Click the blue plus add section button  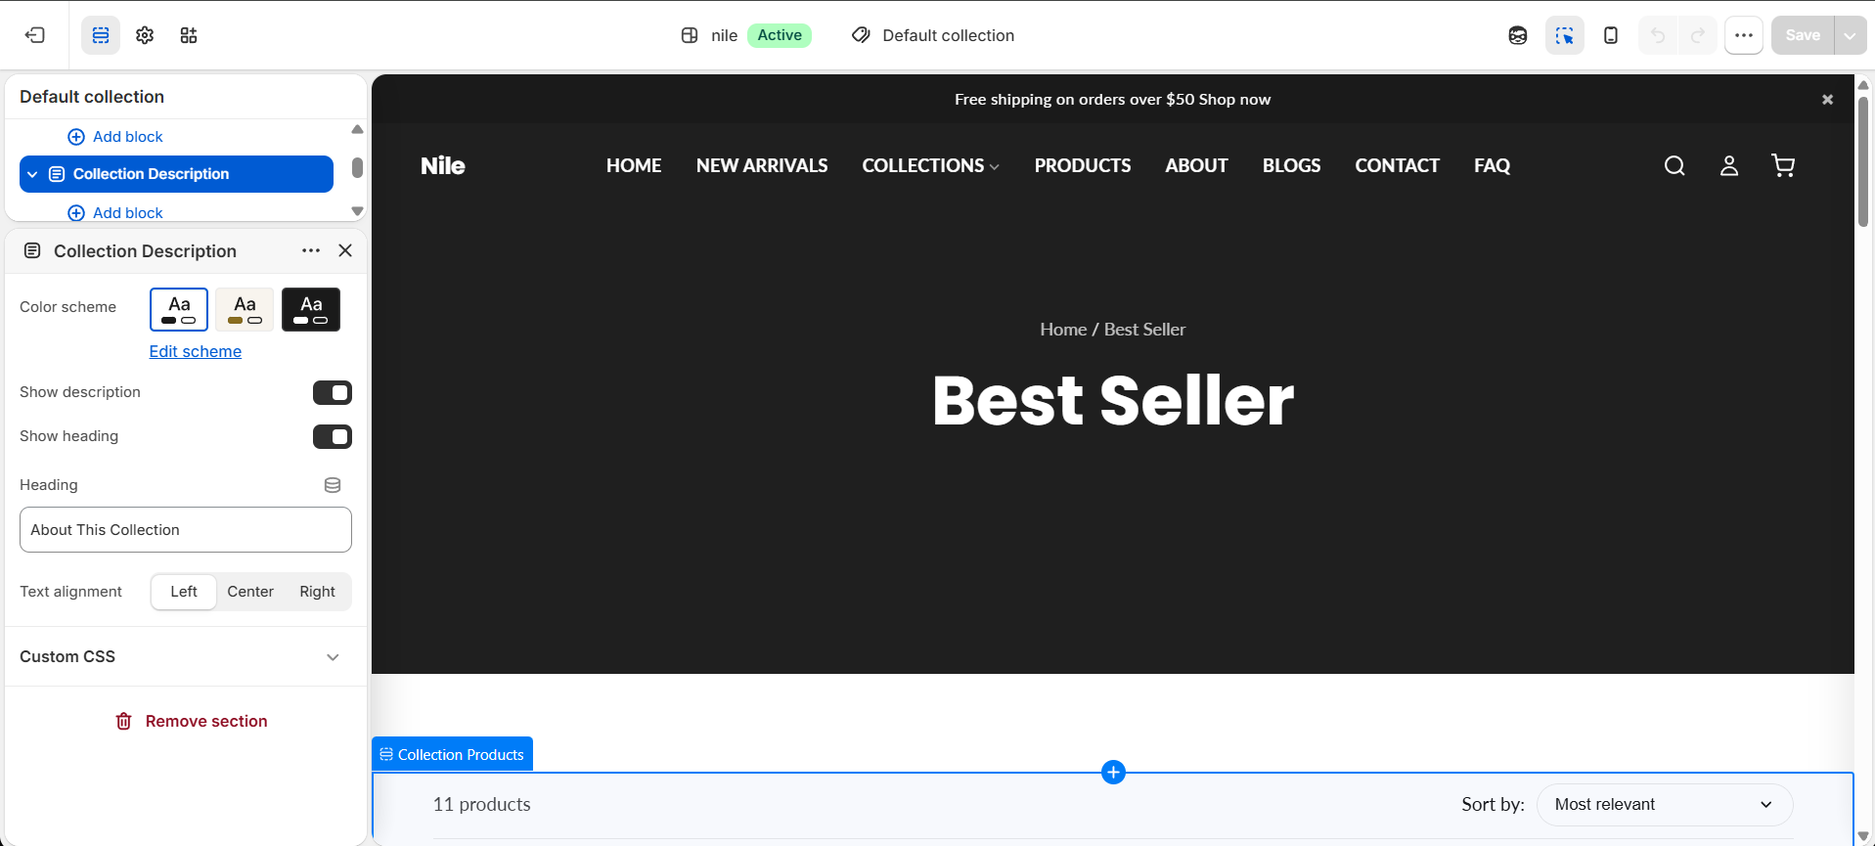pos(1113,773)
